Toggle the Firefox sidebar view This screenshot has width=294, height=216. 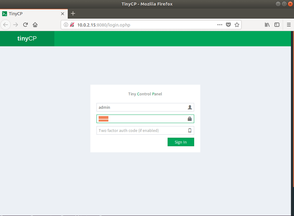point(277,25)
